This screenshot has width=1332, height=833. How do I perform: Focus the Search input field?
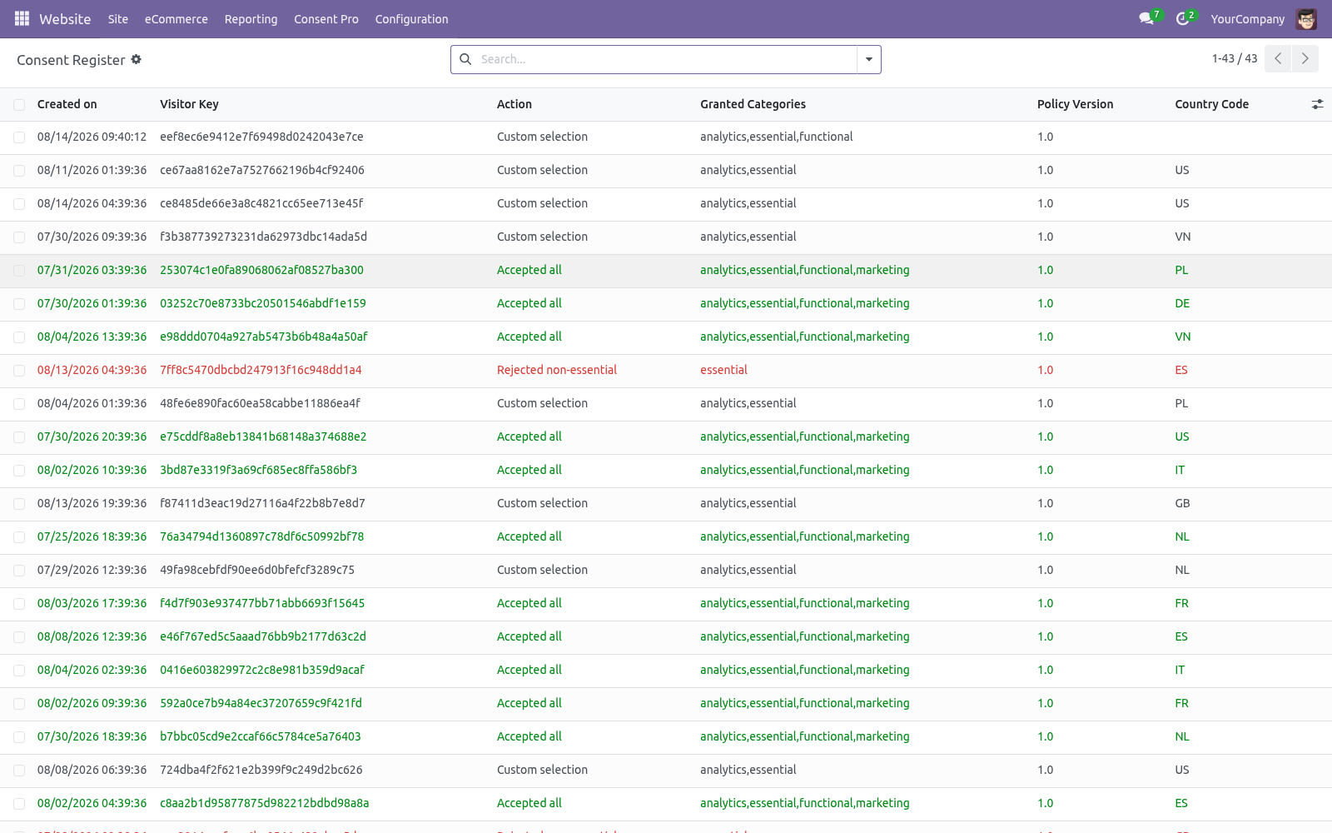pos(666,59)
